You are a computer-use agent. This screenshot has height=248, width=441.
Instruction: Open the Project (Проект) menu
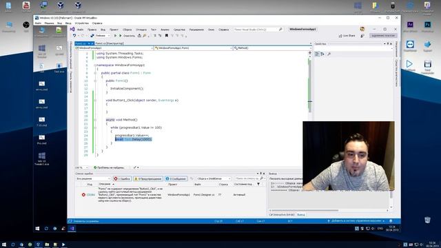pyautogui.click(x=114, y=30)
